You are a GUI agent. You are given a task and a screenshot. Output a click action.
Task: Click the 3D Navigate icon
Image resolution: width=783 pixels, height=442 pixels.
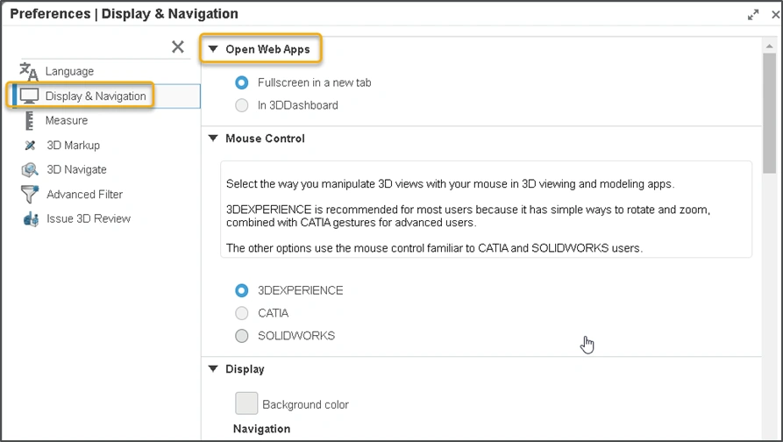pos(30,169)
